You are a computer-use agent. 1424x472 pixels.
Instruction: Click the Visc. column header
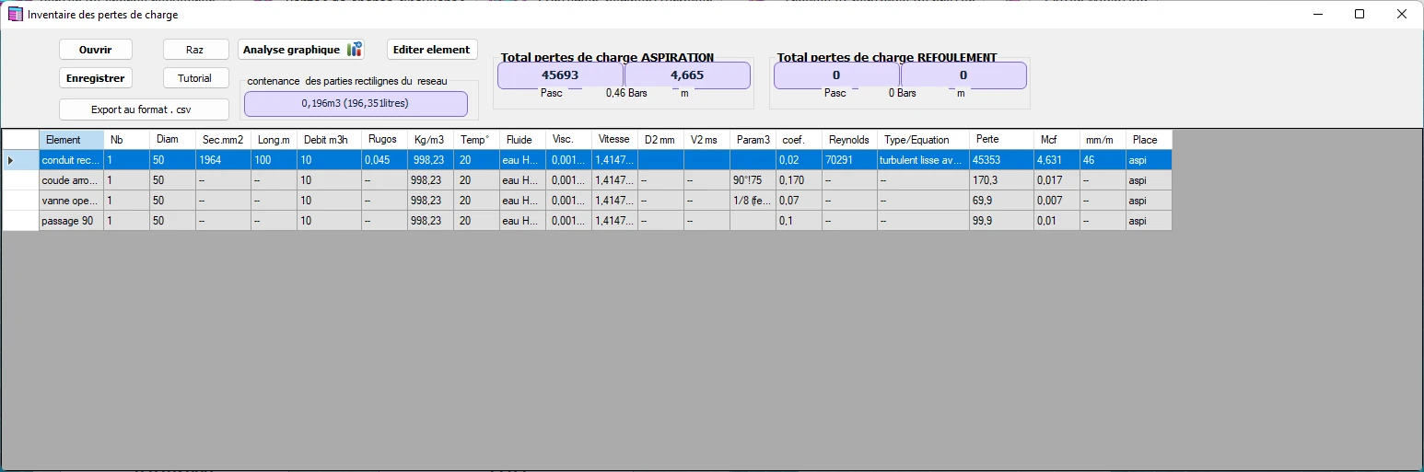tap(568, 140)
